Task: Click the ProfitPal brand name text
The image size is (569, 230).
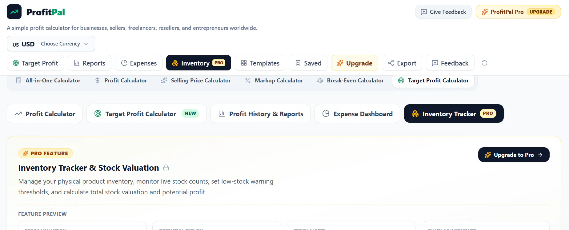Action: click(46, 12)
